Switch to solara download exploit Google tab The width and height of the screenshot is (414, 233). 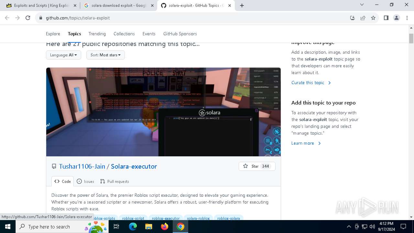[118, 6]
